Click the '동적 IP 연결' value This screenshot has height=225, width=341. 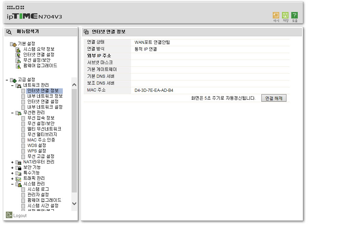[x=145, y=49]
